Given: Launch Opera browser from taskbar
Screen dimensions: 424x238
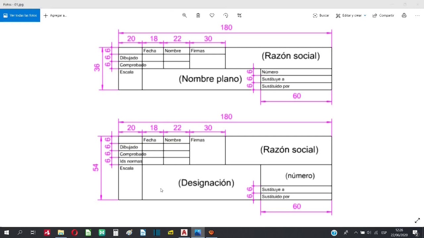Looking at the screenshot, I should [75, 233].
